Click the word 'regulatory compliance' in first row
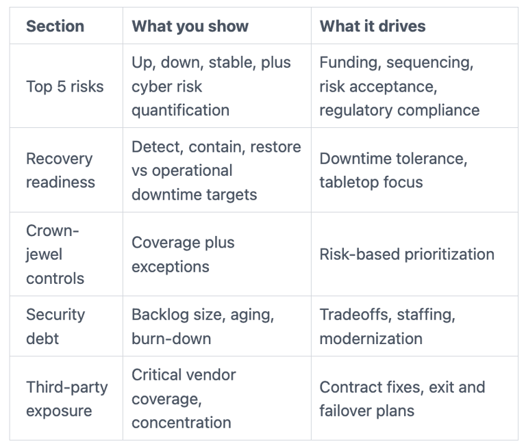 coord(399,110)
